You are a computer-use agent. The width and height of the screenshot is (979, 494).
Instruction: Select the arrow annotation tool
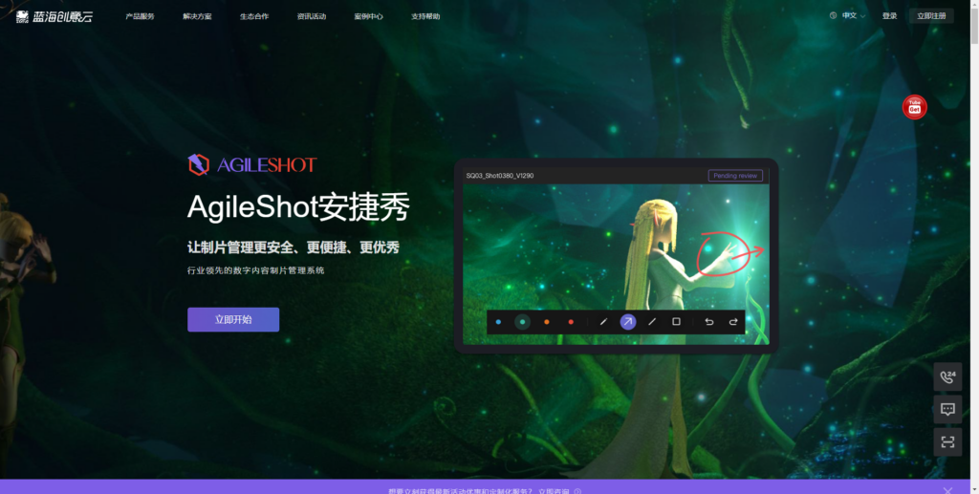tap(628, 322)
